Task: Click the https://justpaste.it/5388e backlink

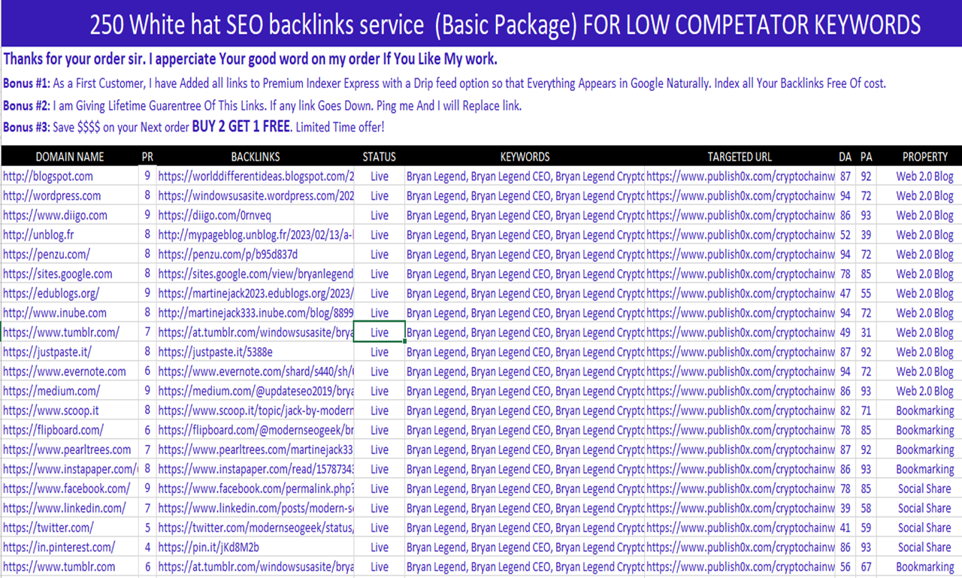Action: 216,352
